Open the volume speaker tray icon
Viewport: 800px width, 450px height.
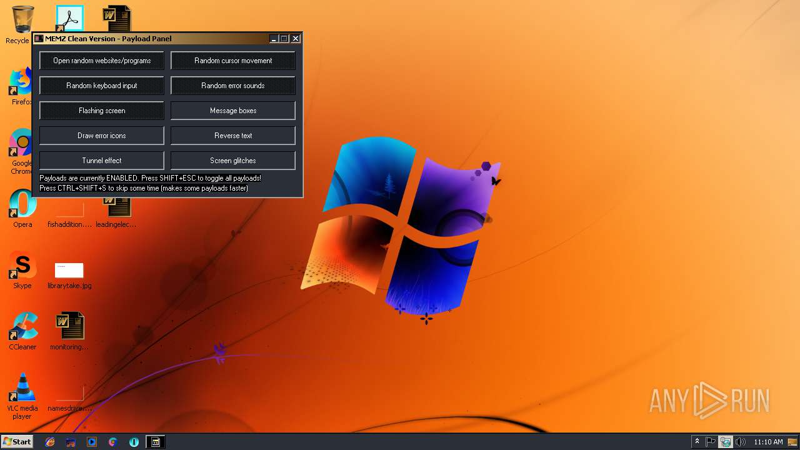[x=740, y=442]
